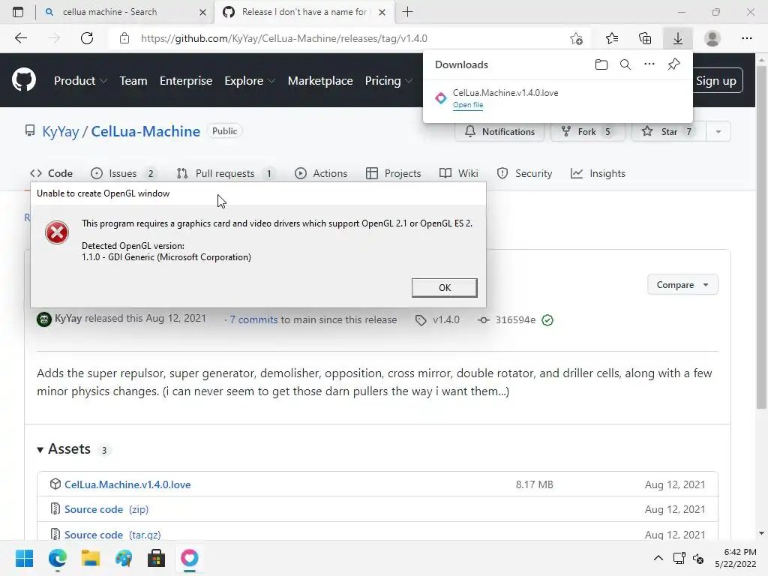Click the network tray icon
Image resolution: width=768 pixels, height=576 pixels.
tap(679, 558)
